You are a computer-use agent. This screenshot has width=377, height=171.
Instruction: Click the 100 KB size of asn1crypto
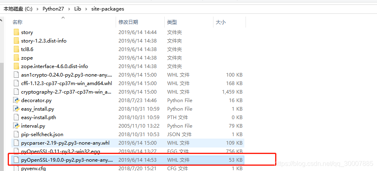234,75
